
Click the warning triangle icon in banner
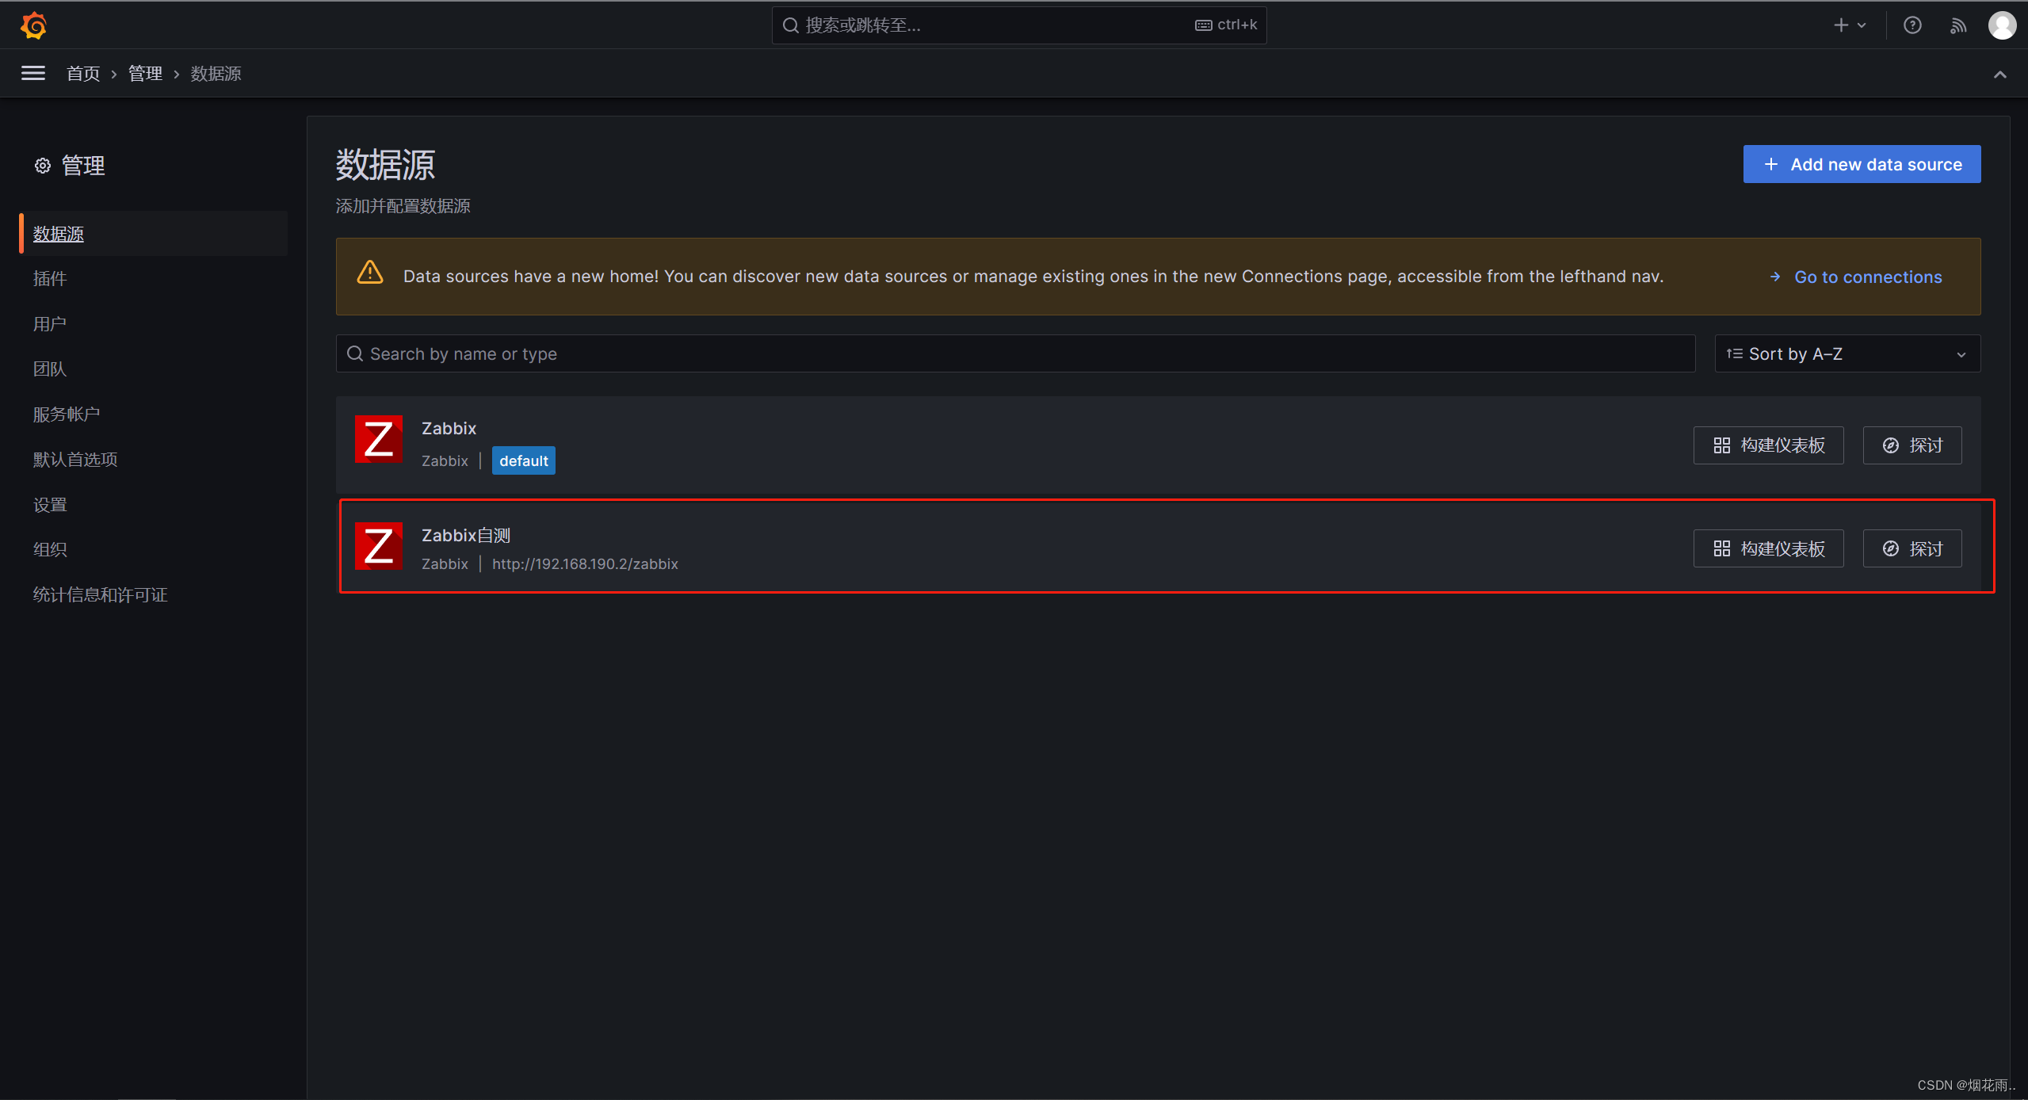pyautogui.click(x=369, y=273)
